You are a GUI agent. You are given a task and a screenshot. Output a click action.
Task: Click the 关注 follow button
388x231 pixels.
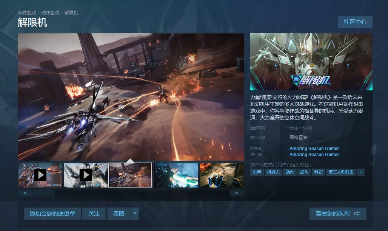[x=94, y=213]
